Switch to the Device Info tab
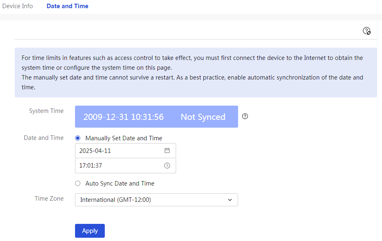 coord(18,6)
